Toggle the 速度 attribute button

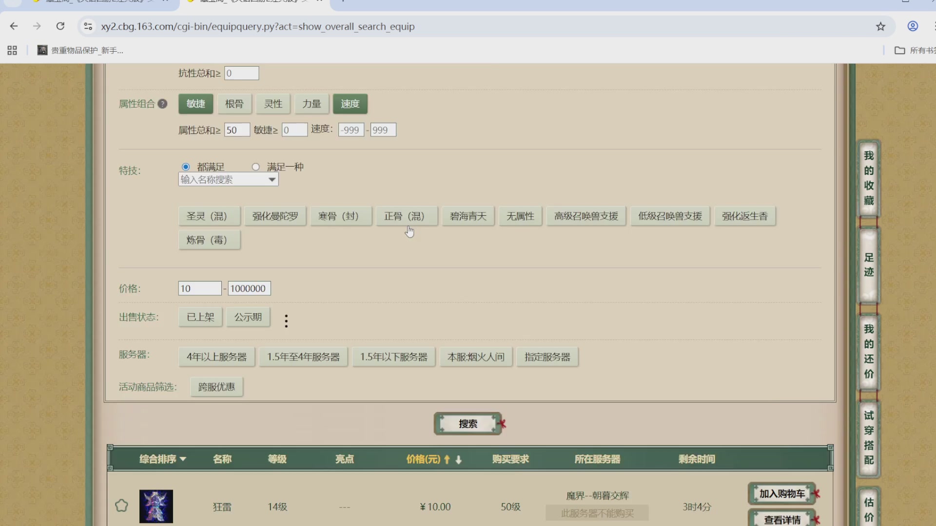(350, 104)
